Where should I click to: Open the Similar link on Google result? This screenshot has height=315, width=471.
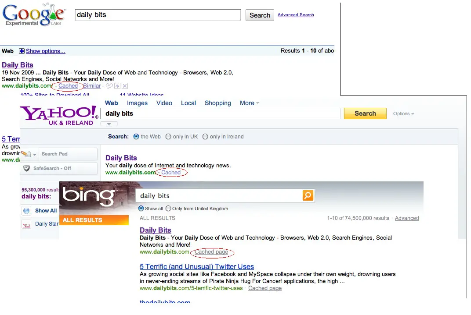[92, 86]
